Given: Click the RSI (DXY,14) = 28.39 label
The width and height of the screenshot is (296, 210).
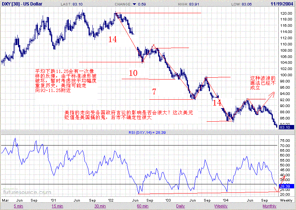Looking at the screenshot, I should pos(147,132).
